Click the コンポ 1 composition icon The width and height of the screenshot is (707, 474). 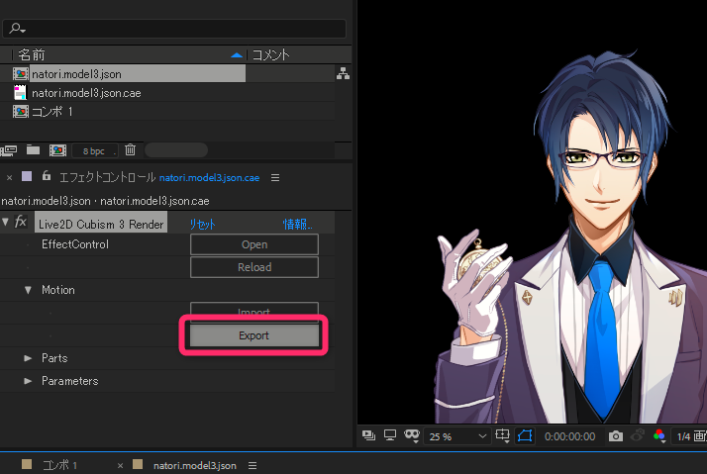(20, 111)
